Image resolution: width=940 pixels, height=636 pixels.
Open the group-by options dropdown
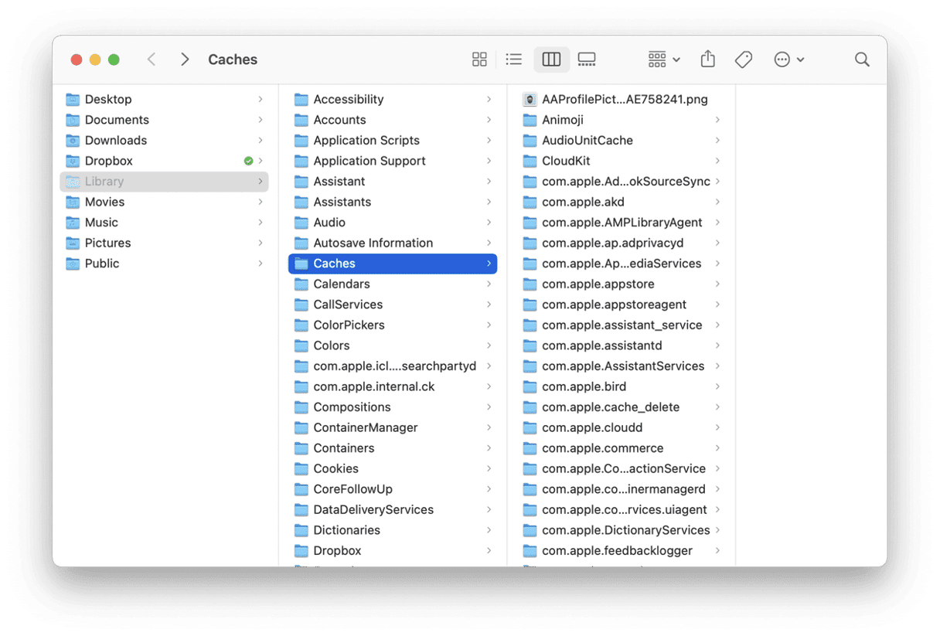(664, 60)
